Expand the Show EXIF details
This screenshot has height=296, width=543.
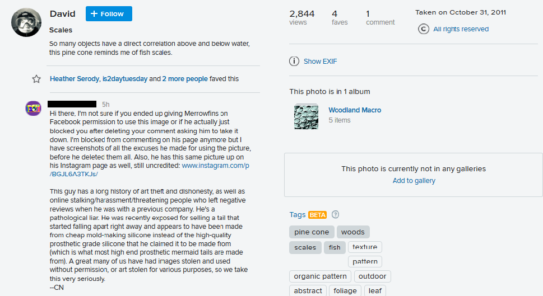320,62
